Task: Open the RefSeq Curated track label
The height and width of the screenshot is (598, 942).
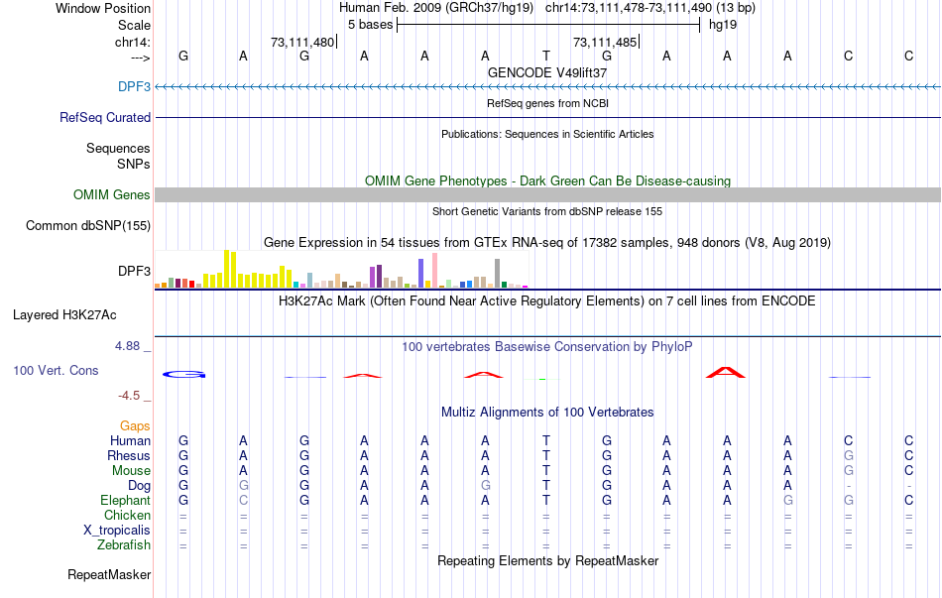Action: point(104,117)
